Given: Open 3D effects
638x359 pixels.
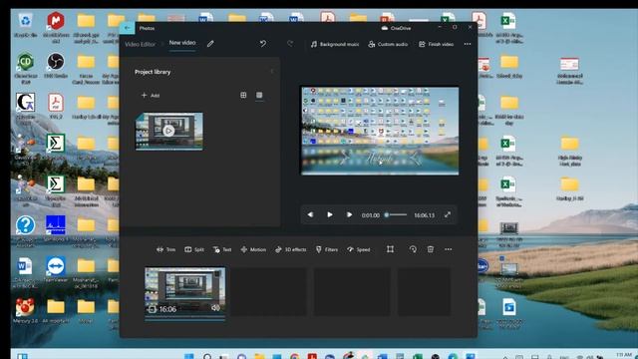Looking at the screenshot, I should tap(290, 249).
